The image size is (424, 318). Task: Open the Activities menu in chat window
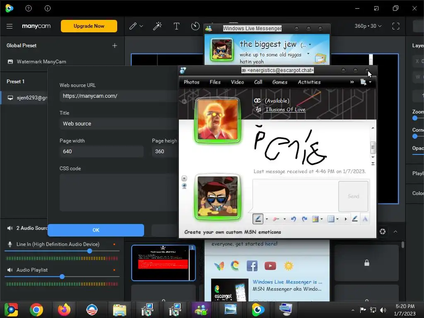[309, 82]
